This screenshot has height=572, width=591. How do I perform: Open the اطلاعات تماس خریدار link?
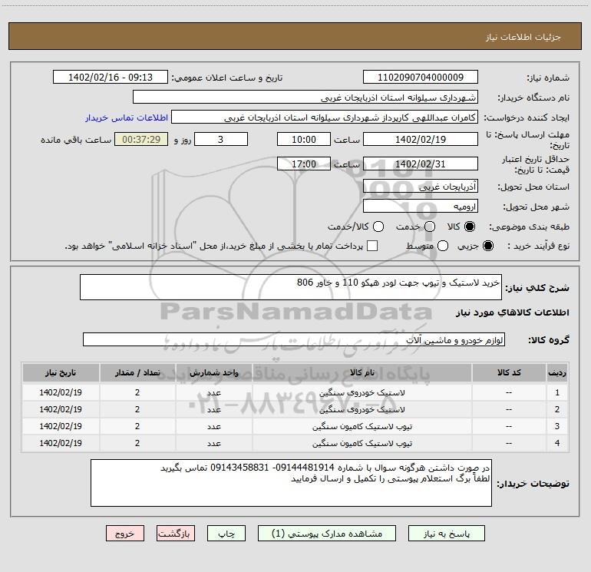click(x=127, y=117)
